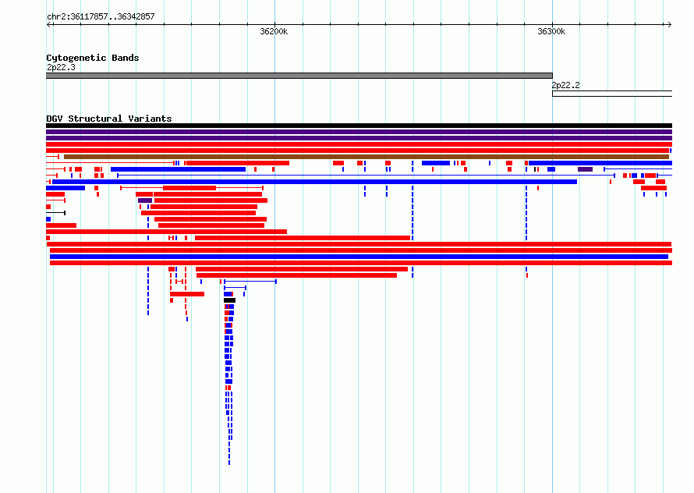Click the 36200k ruler label
The width and height of the screenshot is (694, 493).
coord(274,31)
